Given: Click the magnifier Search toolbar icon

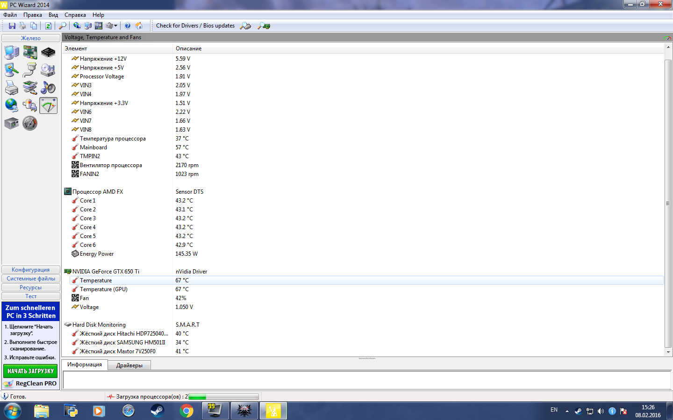Looking at the screenshot, I should point(63,26).
